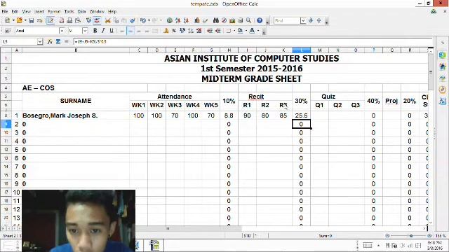This screenshot has height=252, width=449.
Task: Click the Function equals icon
Action: (67, 42)
